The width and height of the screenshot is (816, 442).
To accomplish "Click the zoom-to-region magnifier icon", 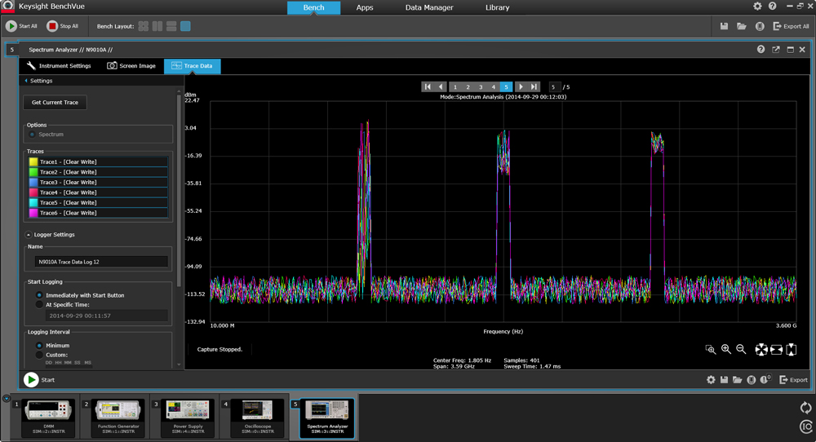I will 711,349.
